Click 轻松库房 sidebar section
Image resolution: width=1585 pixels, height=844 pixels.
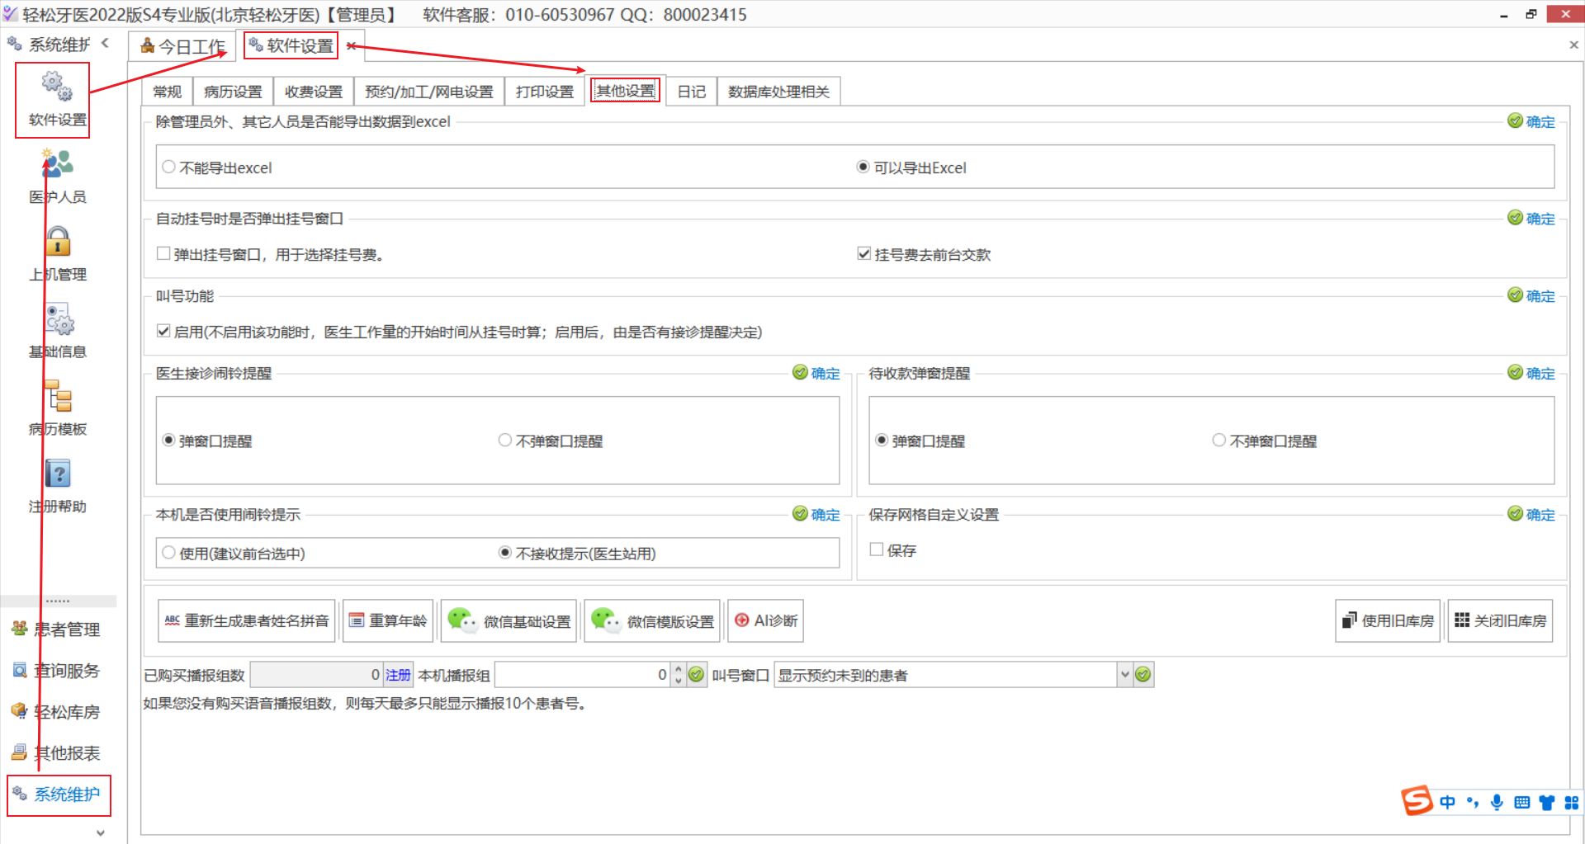pyautogui.click(x=56, y=712)
